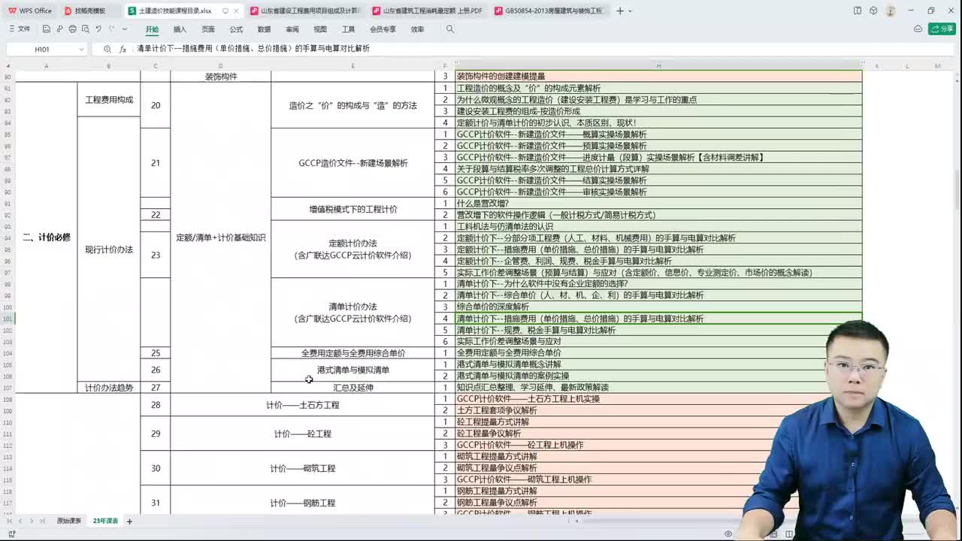962x541 pixels.
Task: Select the 23年课表 sheet tab
Action: [x=105, y=521]
